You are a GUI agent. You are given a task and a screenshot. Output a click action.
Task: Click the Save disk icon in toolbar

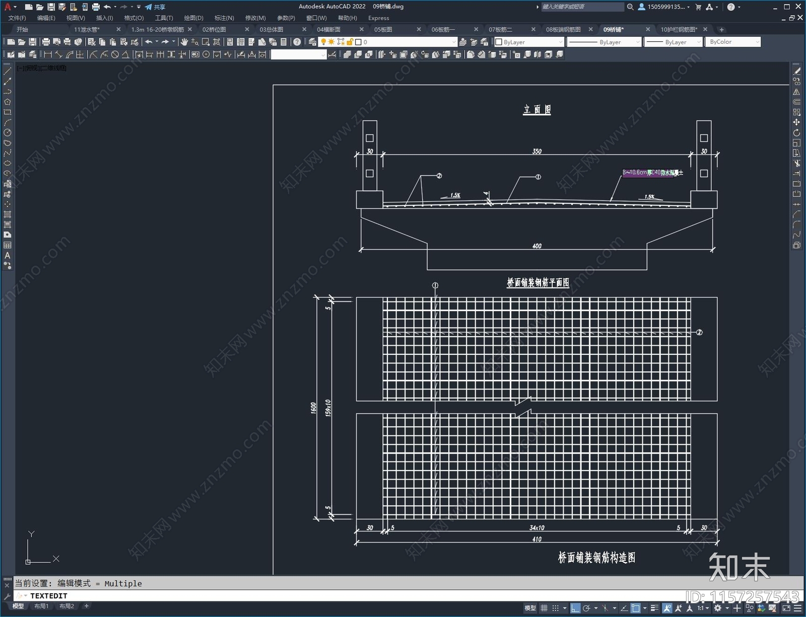point(32,42)
